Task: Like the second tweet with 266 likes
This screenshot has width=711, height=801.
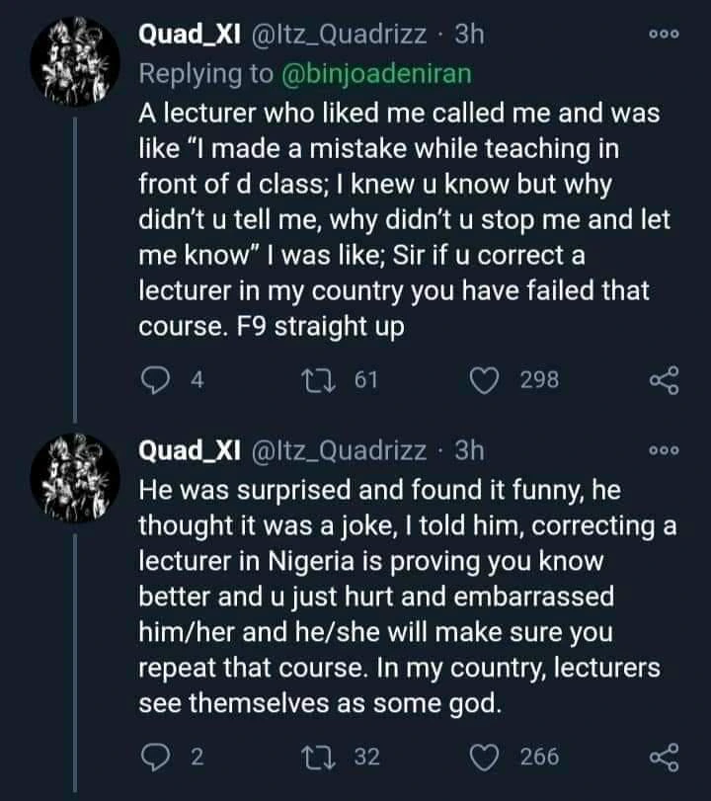Action: pos(486,757)
